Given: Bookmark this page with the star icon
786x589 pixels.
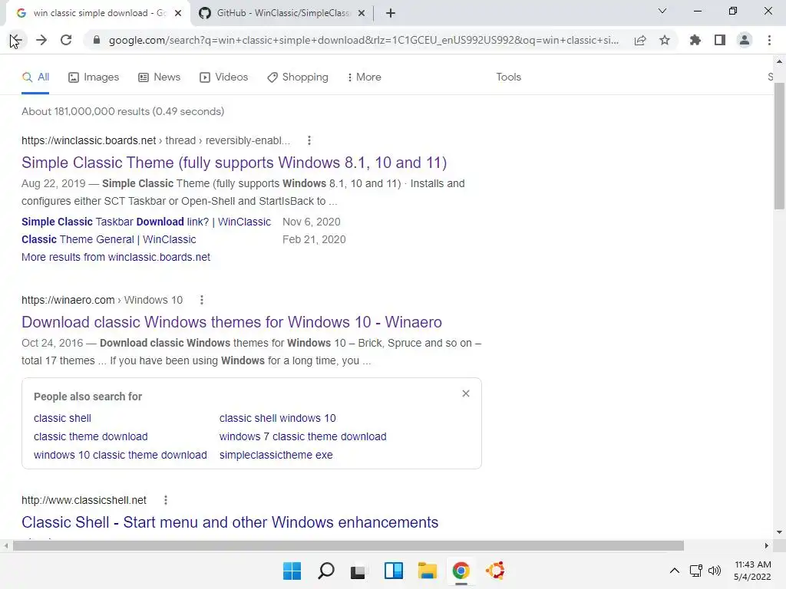Looking at the screenshot, I should 665,40.
